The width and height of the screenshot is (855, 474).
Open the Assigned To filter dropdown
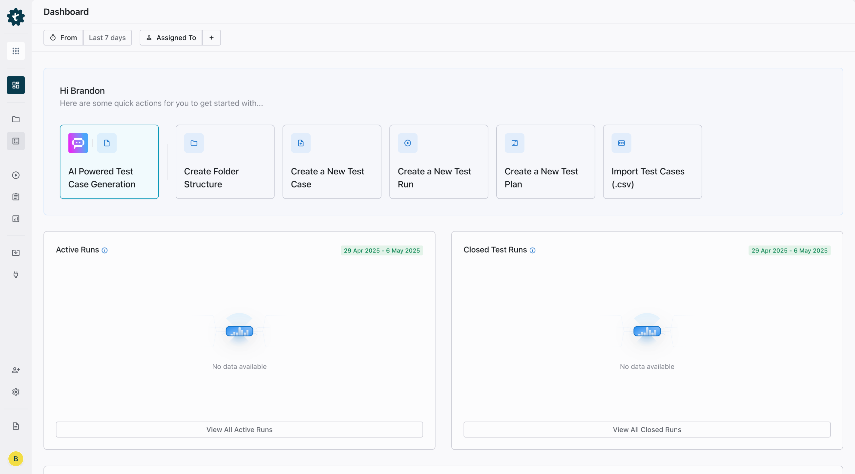pyautogui.click(x=171, y=37)
